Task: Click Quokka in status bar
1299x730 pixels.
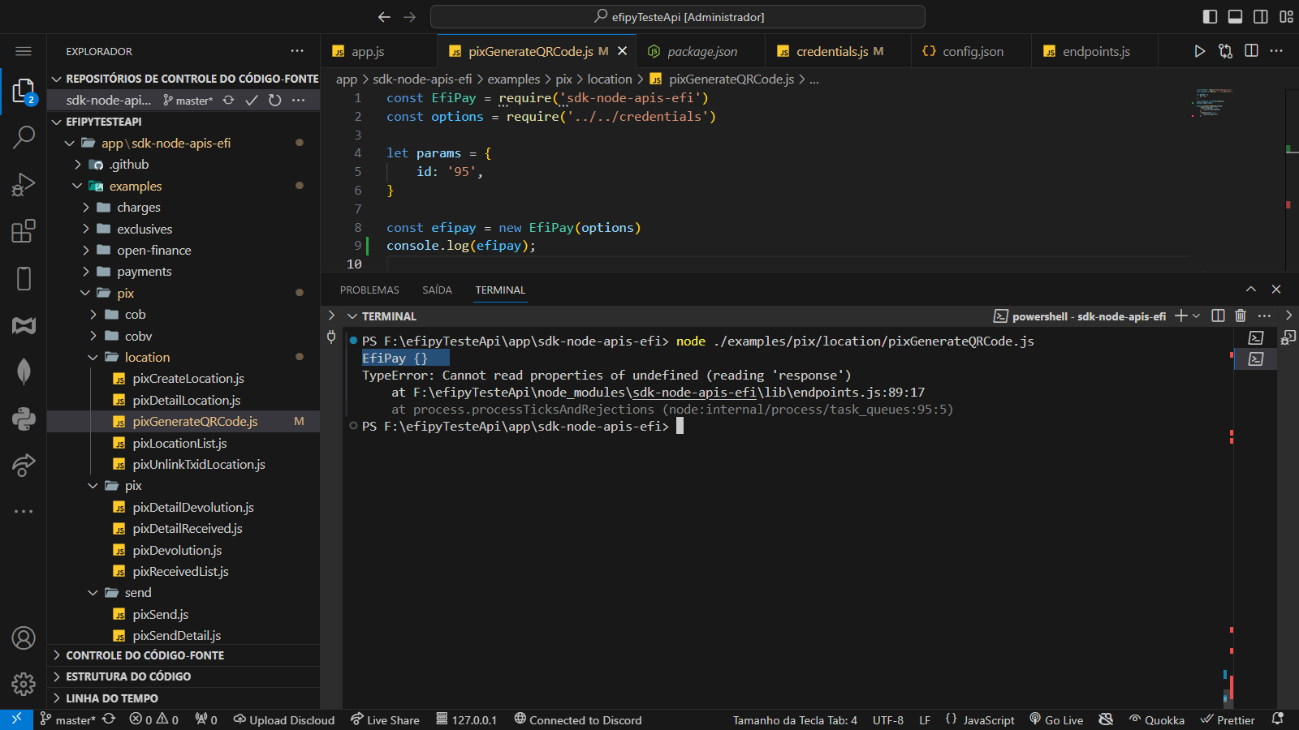Action: 1157,719
